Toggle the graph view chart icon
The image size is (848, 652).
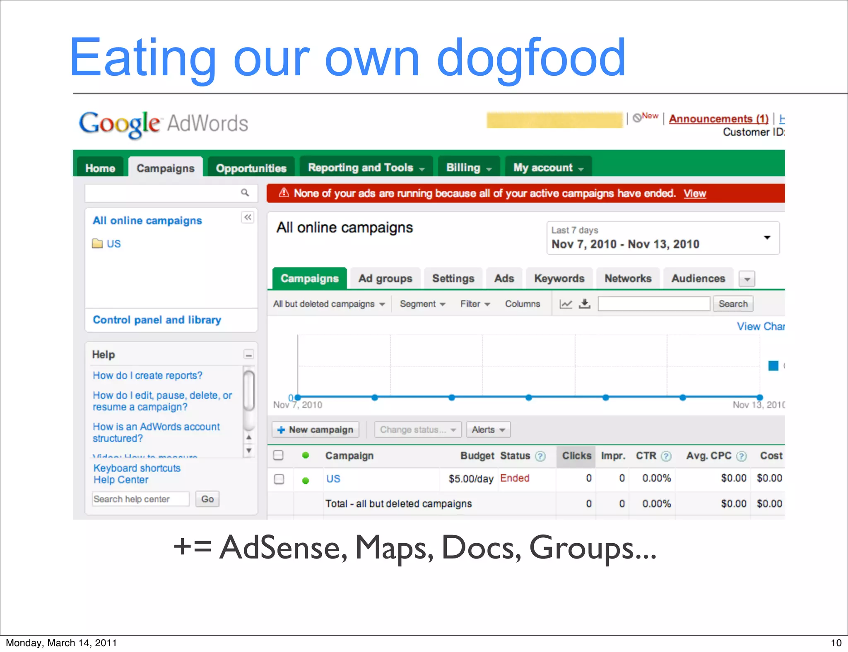click(566, 304)
